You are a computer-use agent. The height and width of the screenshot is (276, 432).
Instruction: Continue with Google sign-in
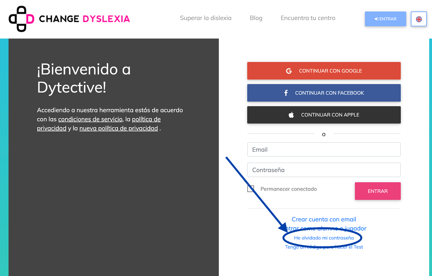point(324,71)
